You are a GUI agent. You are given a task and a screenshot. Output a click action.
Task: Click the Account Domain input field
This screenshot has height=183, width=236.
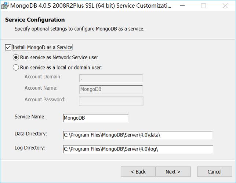pos(111,78)
